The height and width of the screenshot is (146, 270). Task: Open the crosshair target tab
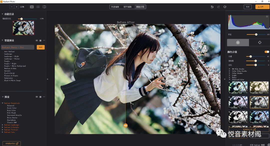pos(260,42)
